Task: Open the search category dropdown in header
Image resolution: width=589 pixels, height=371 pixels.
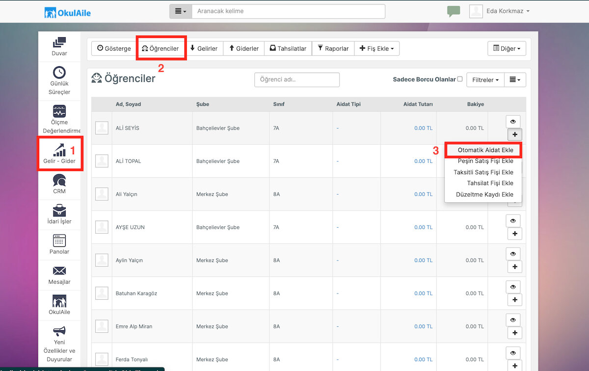Action: click(181, 11)
